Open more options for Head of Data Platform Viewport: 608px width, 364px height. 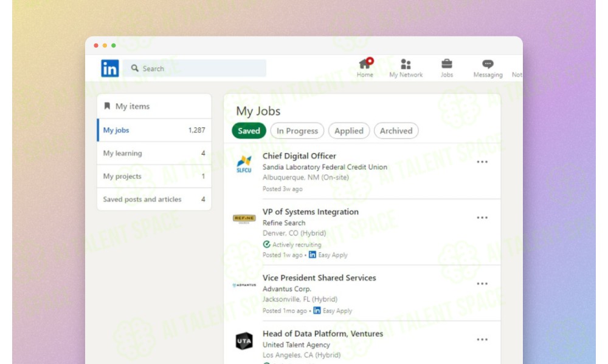point(482,339)
